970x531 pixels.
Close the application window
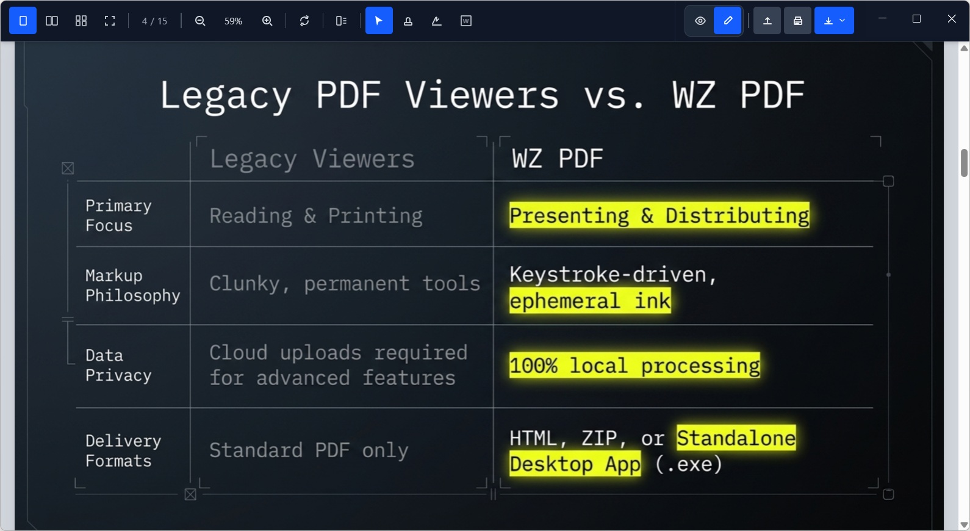pyautogui.click(x=952, y=19)
